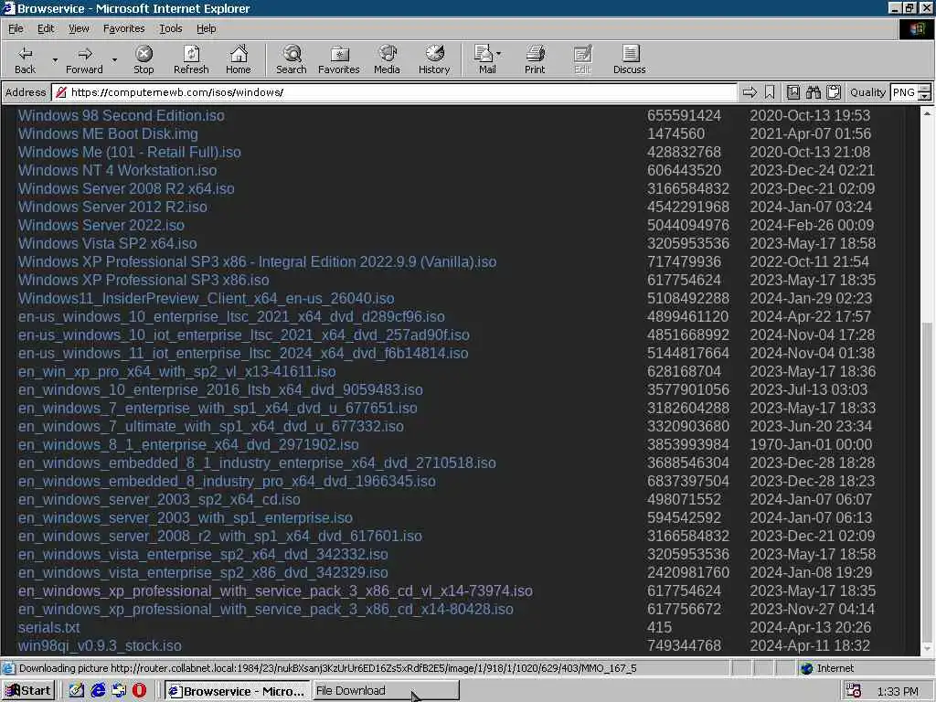The height and width of the screenshot is (702, 936).
Task: Open Windows11_InsiderPreview_Client_x64 iso link
Action: coord(206,299)
